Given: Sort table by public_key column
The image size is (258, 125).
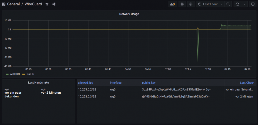Looking at the screenshot, I should (x=149, y=83).
